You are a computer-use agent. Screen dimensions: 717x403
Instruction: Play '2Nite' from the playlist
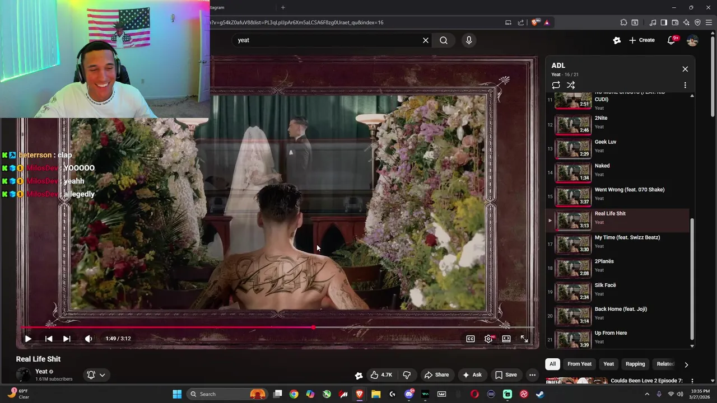[617, 124]
